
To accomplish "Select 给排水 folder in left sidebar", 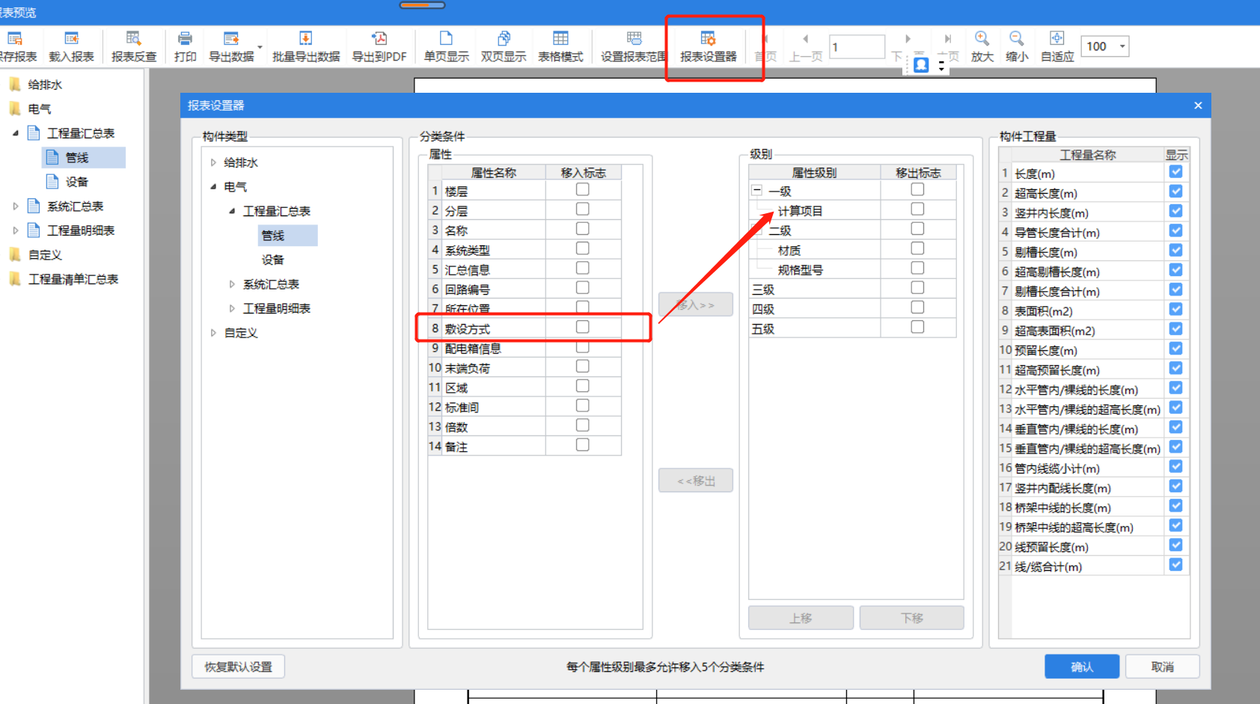I will [45, 85].
